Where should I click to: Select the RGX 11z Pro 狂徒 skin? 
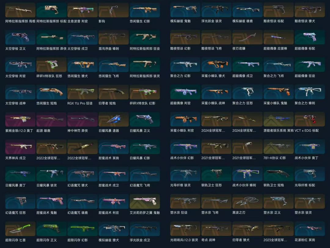pyautogui.click(x=82, y=92)
